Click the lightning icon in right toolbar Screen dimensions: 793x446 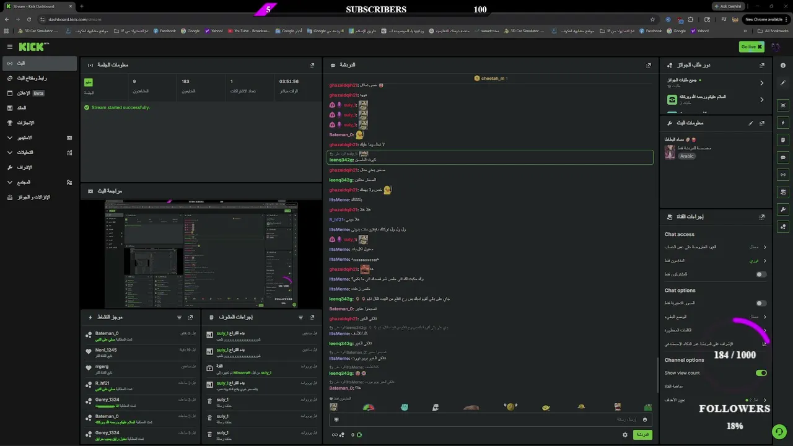[x=783, y=123]
